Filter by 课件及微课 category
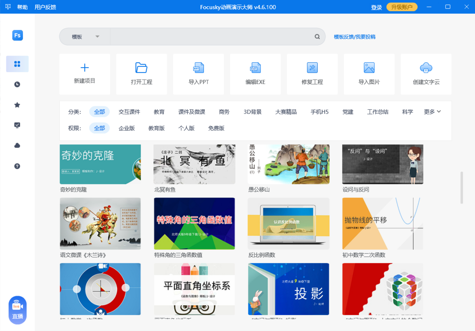Viewport: 475px width, 331px height. 192,112
